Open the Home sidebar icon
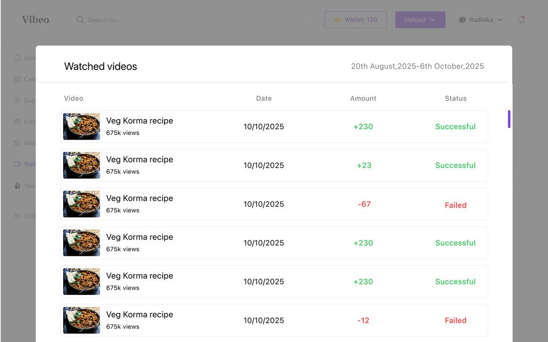The width and height of the screenshot is (548, 342). click(x=17, y=58)
